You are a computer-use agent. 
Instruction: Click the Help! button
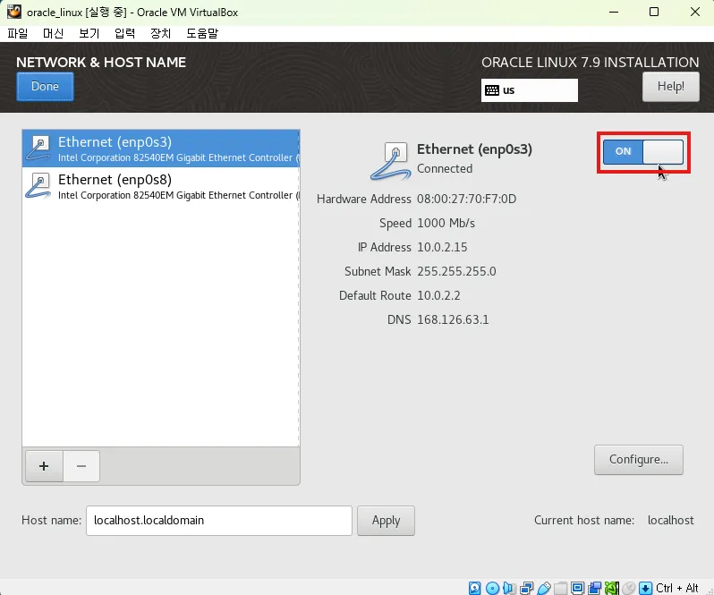click(671, 87)
